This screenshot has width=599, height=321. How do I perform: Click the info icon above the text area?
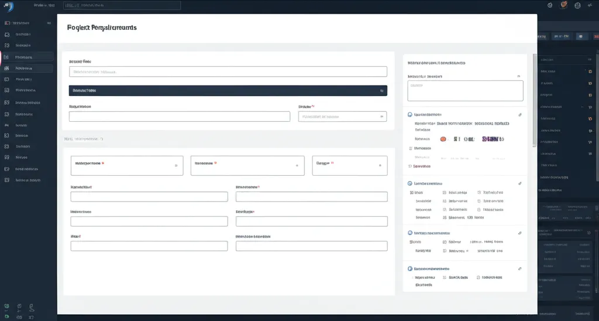518,77
